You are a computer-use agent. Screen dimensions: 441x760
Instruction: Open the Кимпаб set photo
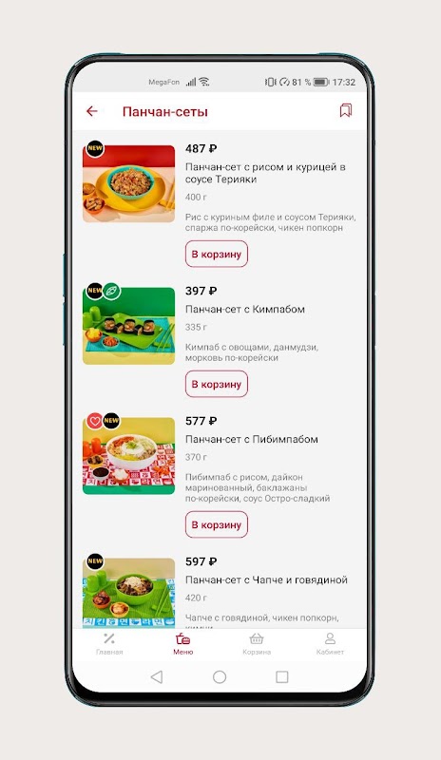tap(128, 326)
